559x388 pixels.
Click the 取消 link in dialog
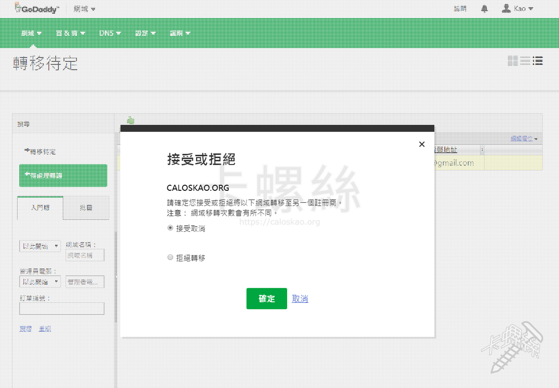click(x=300, y=298)
